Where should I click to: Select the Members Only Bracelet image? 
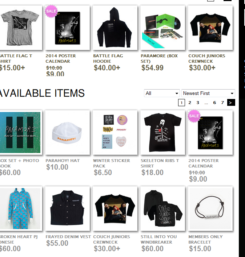pyautogui.click(x=210, y=208)
